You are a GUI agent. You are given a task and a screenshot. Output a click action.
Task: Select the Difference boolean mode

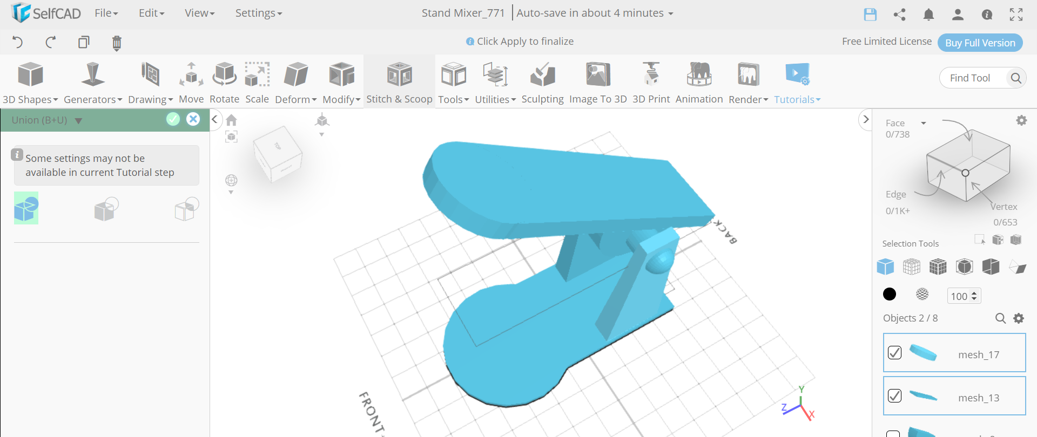(x=106, y=209)
